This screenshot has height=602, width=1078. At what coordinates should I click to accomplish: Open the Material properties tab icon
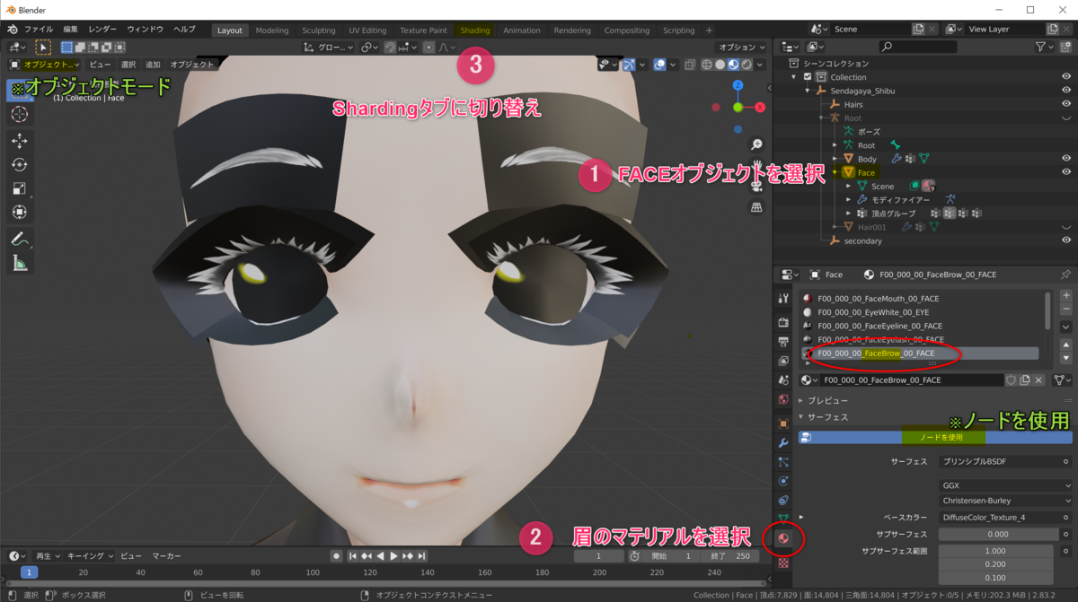(x=783, y=539)
